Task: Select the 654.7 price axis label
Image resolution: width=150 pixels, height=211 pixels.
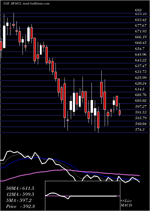Action: 140,49
